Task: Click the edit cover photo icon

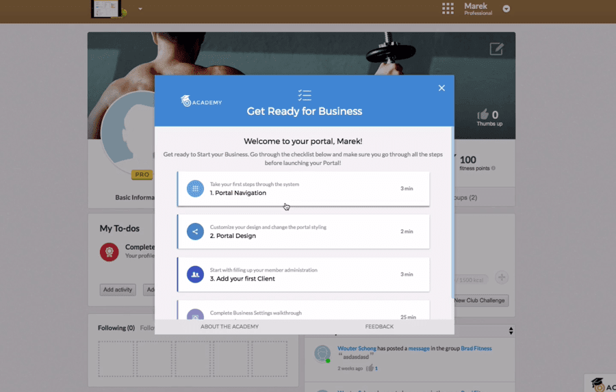Action: (496, 49)
